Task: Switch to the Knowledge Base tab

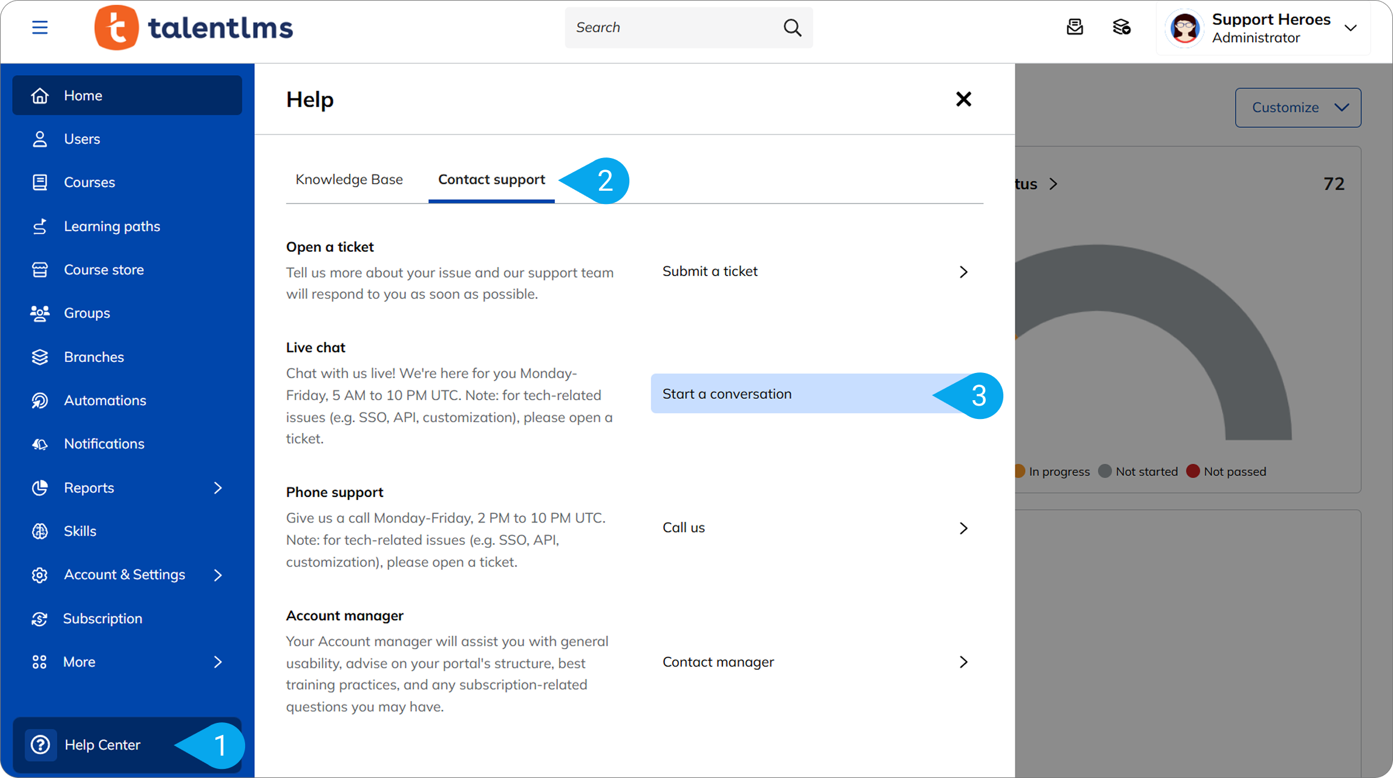Action: click(349, 180)
